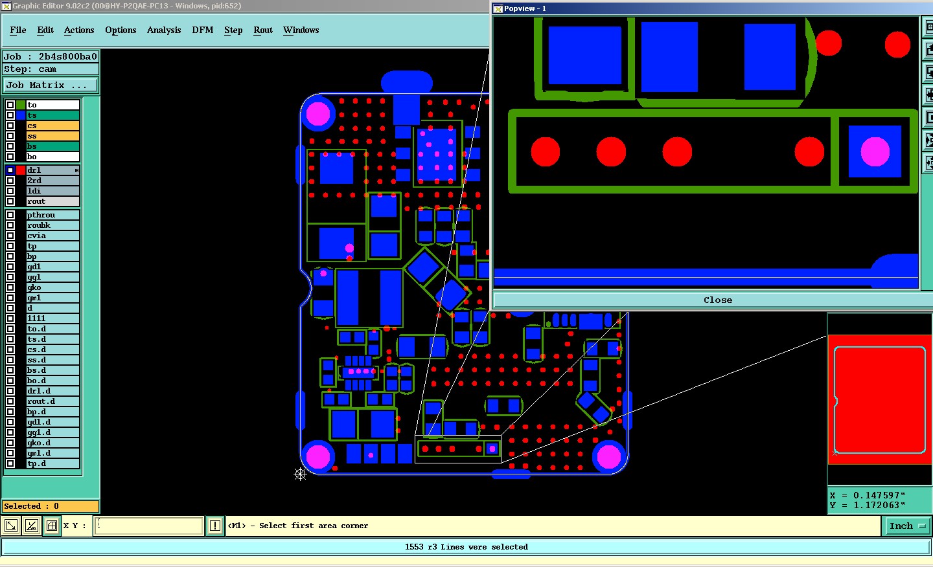Open the Actions menu
Image resolution: width=933 pixels, height=567 pixels.
pyautogui.click(x=79, y=30)
